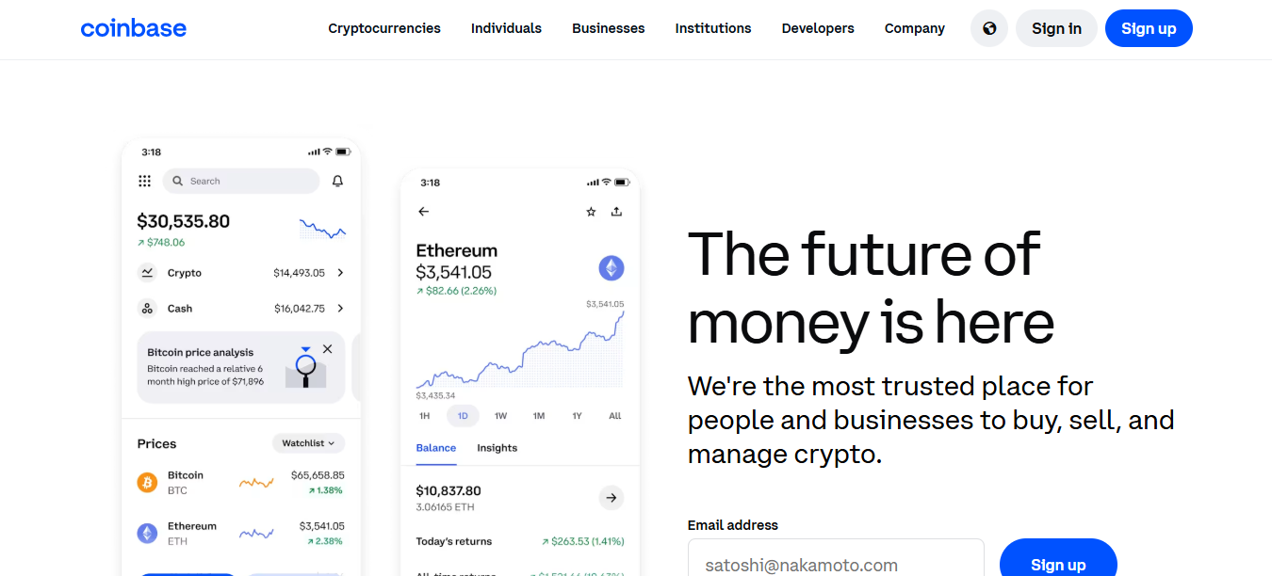
Task: Click the Sign in button
Action: 1056,28
